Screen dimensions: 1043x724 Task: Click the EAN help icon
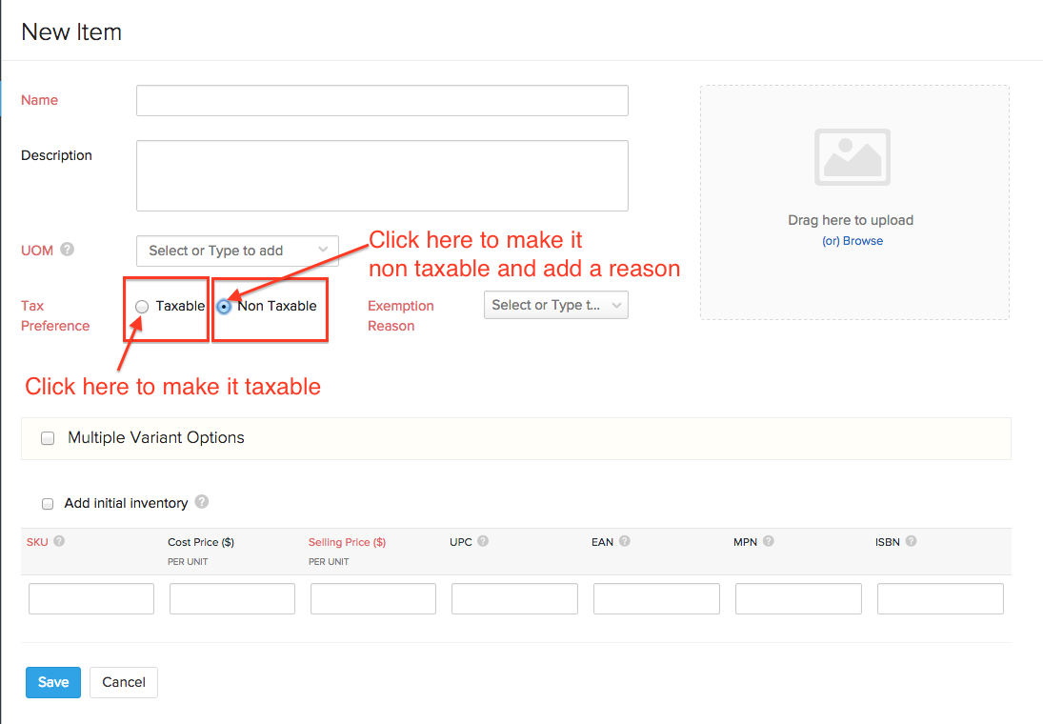coord(624,541)
